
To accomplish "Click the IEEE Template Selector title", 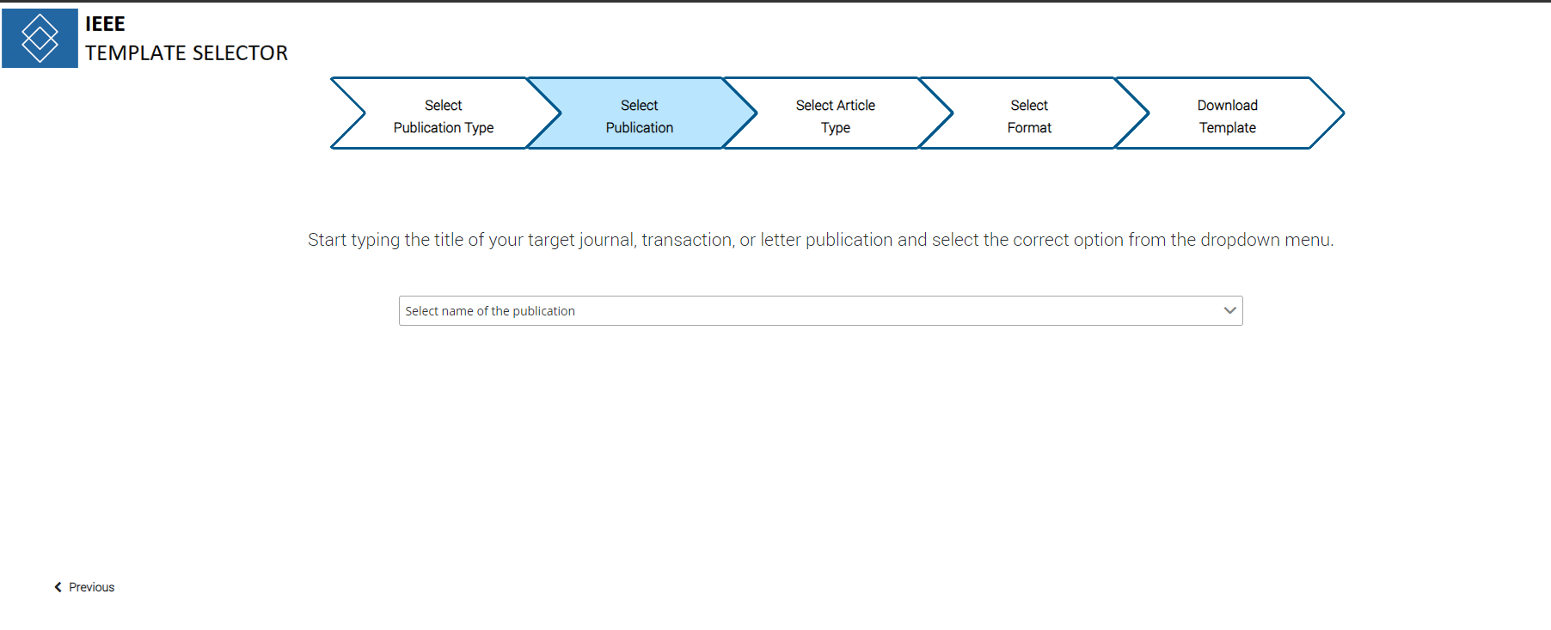I will point(186,39).
